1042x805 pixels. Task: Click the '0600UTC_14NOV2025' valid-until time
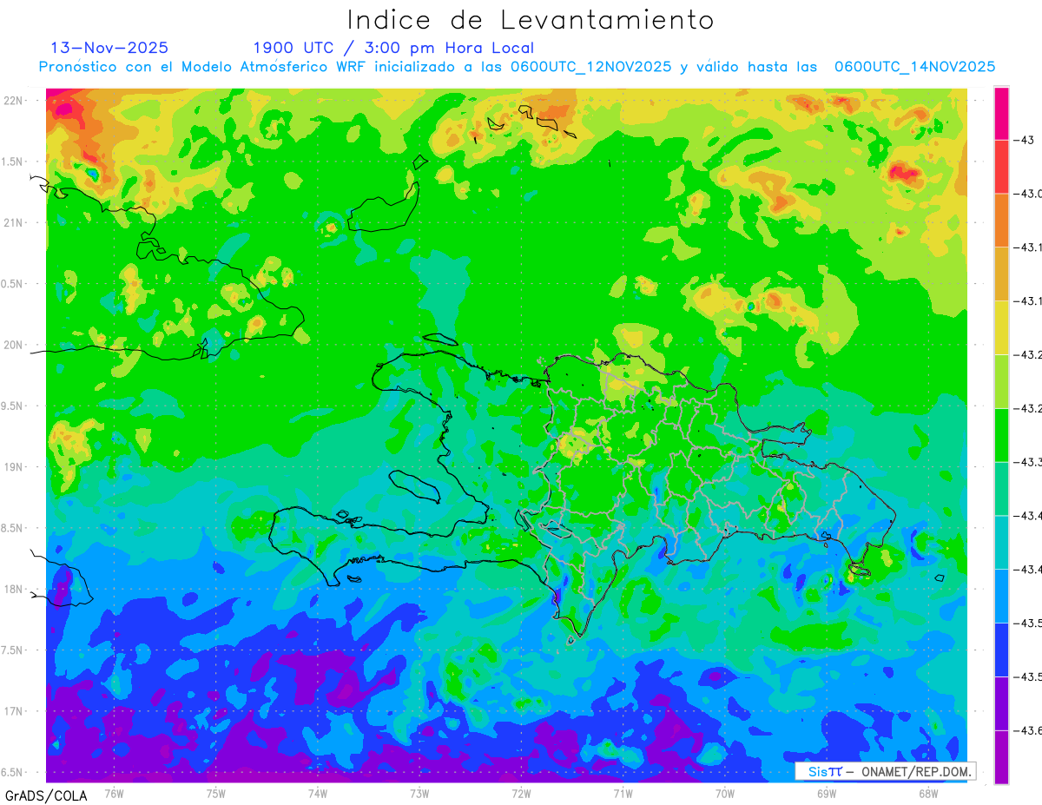(x=914, y=67)
